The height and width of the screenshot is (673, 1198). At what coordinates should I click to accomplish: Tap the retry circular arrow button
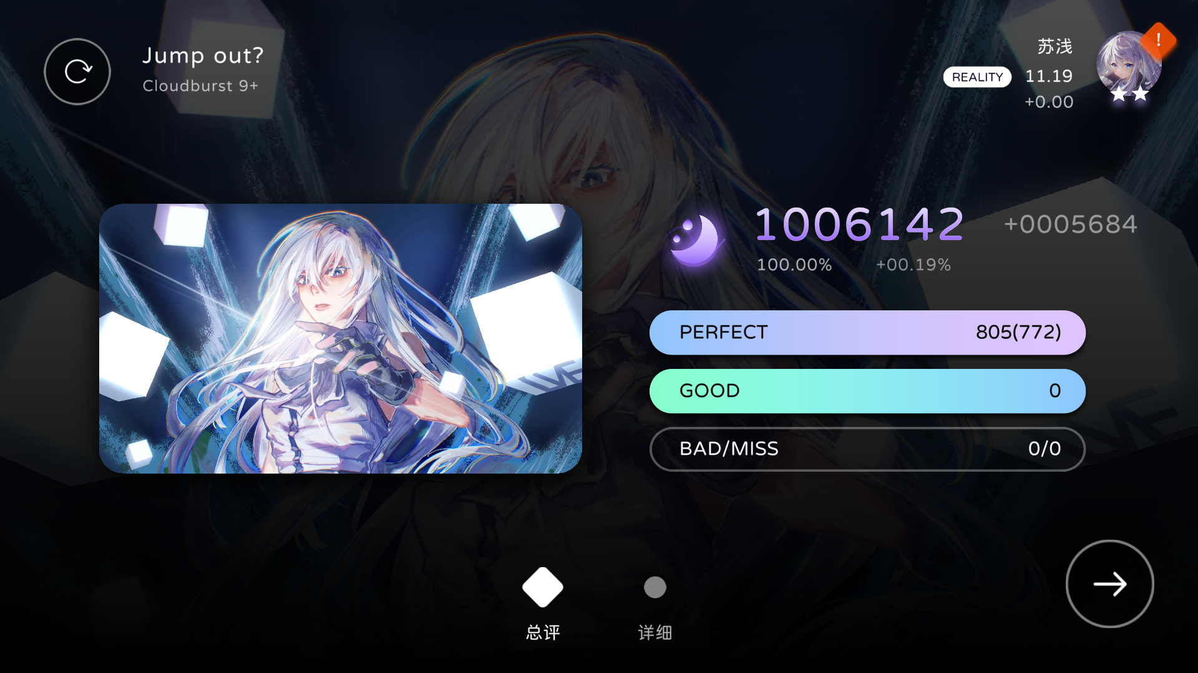77,72
